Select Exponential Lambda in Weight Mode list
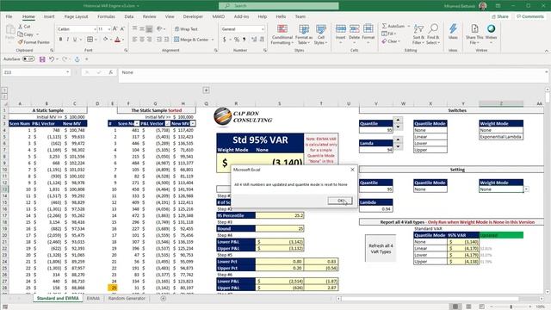The width and height of the screenshot is (551, 310). pyautogui.click(x=501, y=137)
